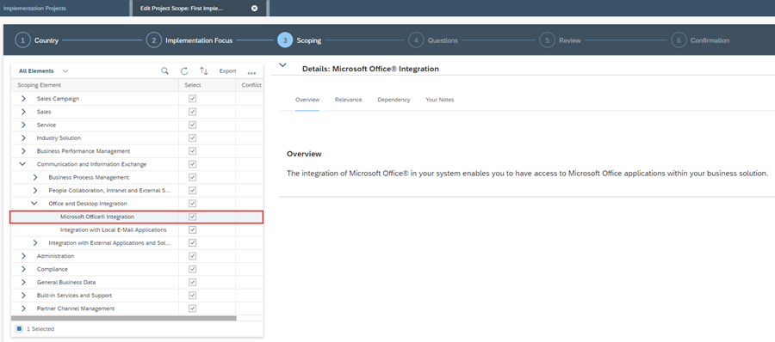Expand the Service node
Screen dimensions: 775x342
coord(23,125)
